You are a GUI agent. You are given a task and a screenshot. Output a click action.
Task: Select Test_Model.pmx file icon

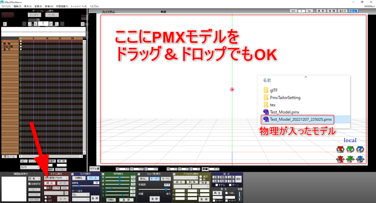coord(266,112)
